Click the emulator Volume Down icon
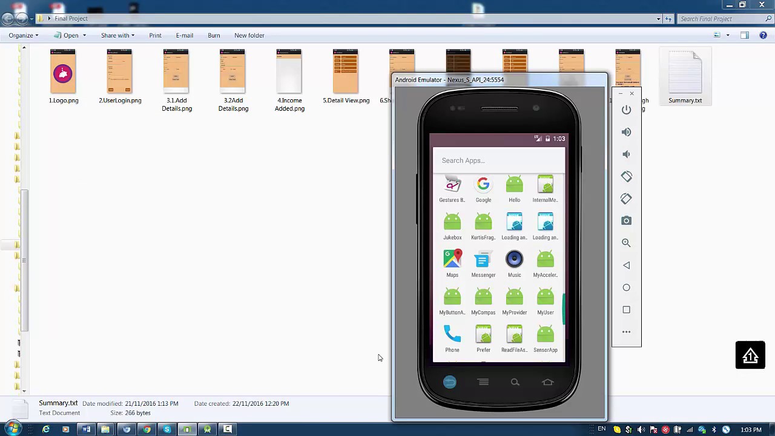Screen dimensions: 775x436 click(x=626, y=154)
